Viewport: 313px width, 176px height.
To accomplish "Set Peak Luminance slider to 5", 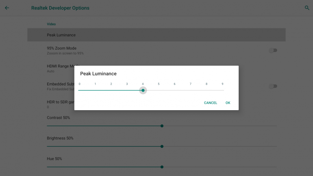I will click(159, 90).
